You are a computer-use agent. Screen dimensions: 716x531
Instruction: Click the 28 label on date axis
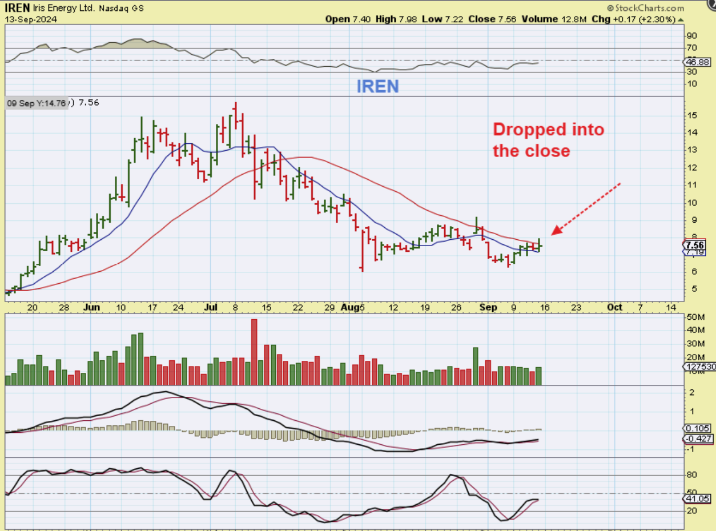pos(64,307)
